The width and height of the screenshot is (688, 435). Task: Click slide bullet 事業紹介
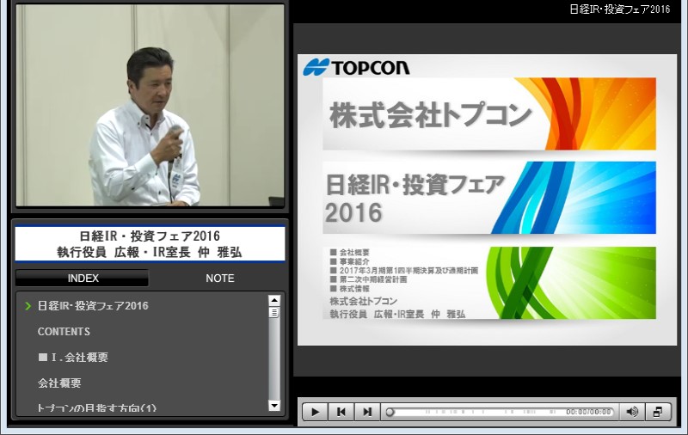pyautogui.click(x=354, y=261)
